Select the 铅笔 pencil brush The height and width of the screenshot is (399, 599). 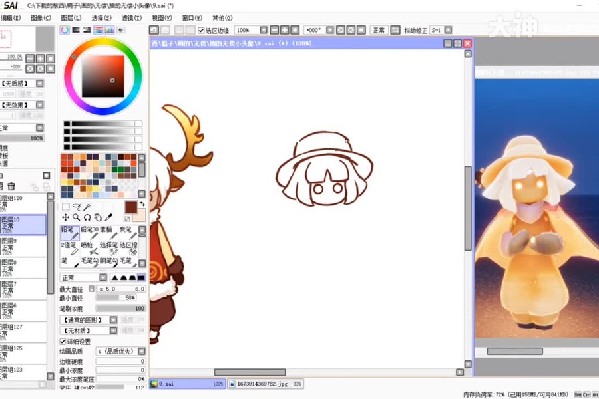coord(69,233)
